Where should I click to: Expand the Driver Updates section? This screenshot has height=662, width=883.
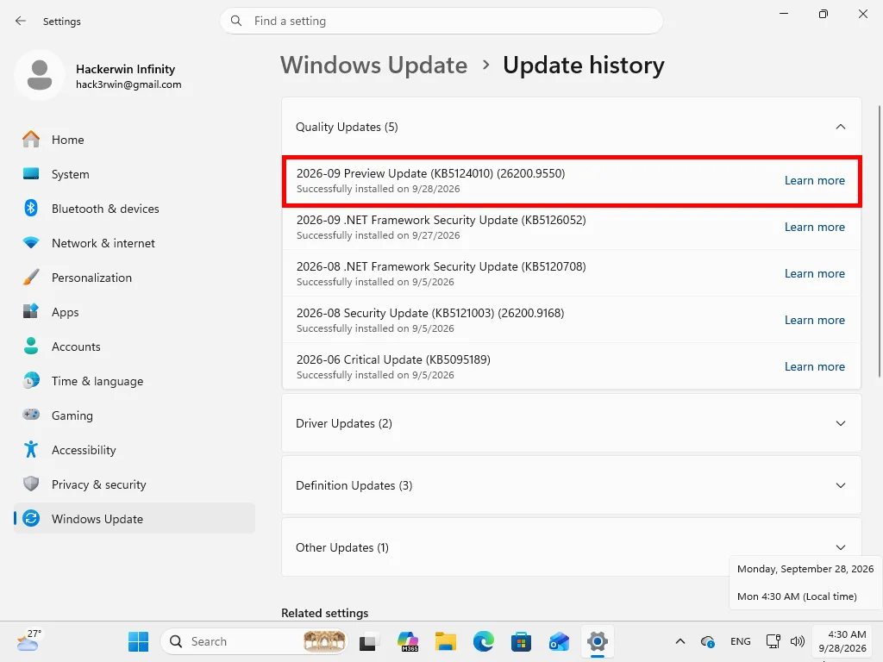coord(840,423)
